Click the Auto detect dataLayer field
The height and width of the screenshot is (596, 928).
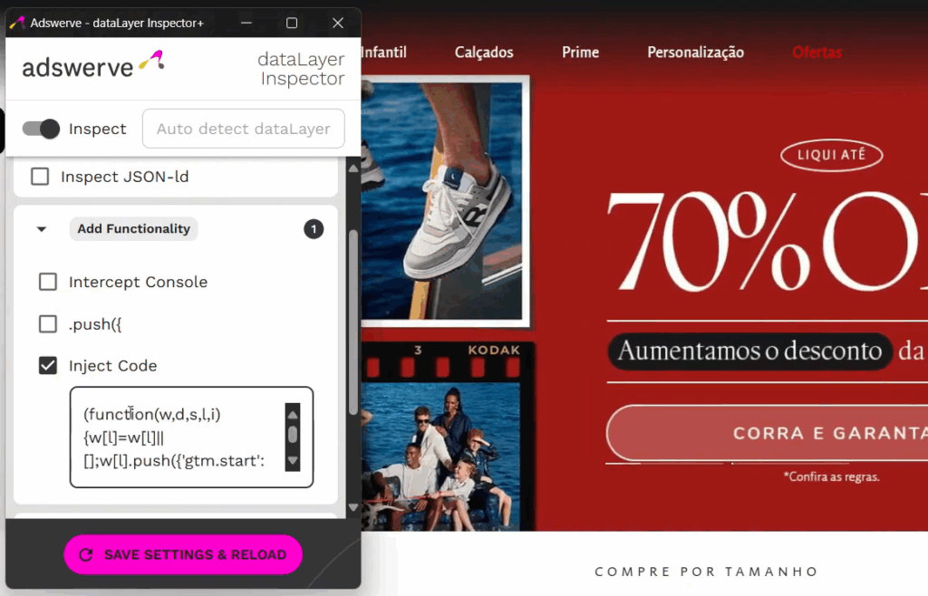(x=243, y=129)
